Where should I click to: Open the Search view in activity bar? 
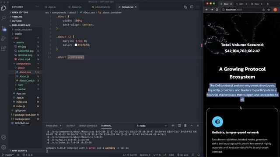point(3,18)
